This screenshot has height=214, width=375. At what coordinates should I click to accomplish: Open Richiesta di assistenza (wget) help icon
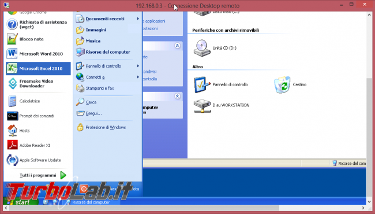click(12, 24)
